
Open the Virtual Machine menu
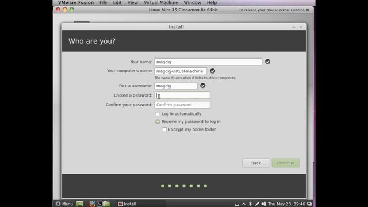click(161, 2)
